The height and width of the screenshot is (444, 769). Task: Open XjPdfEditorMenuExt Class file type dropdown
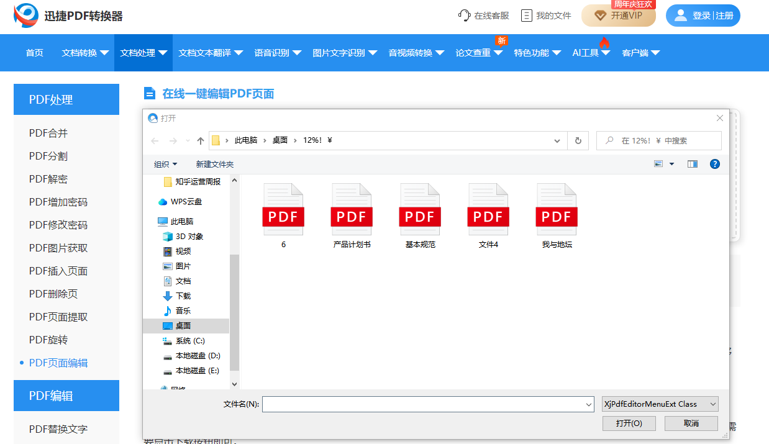click(660, 404)
